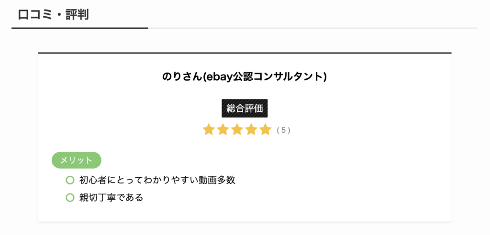Click ebay公認コンサルタント text in review title
490x235 pixels.
click(x=263, y=77)
